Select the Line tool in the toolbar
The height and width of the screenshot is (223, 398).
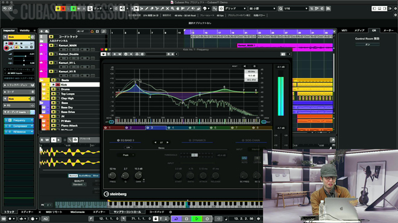tap(188, 8)
